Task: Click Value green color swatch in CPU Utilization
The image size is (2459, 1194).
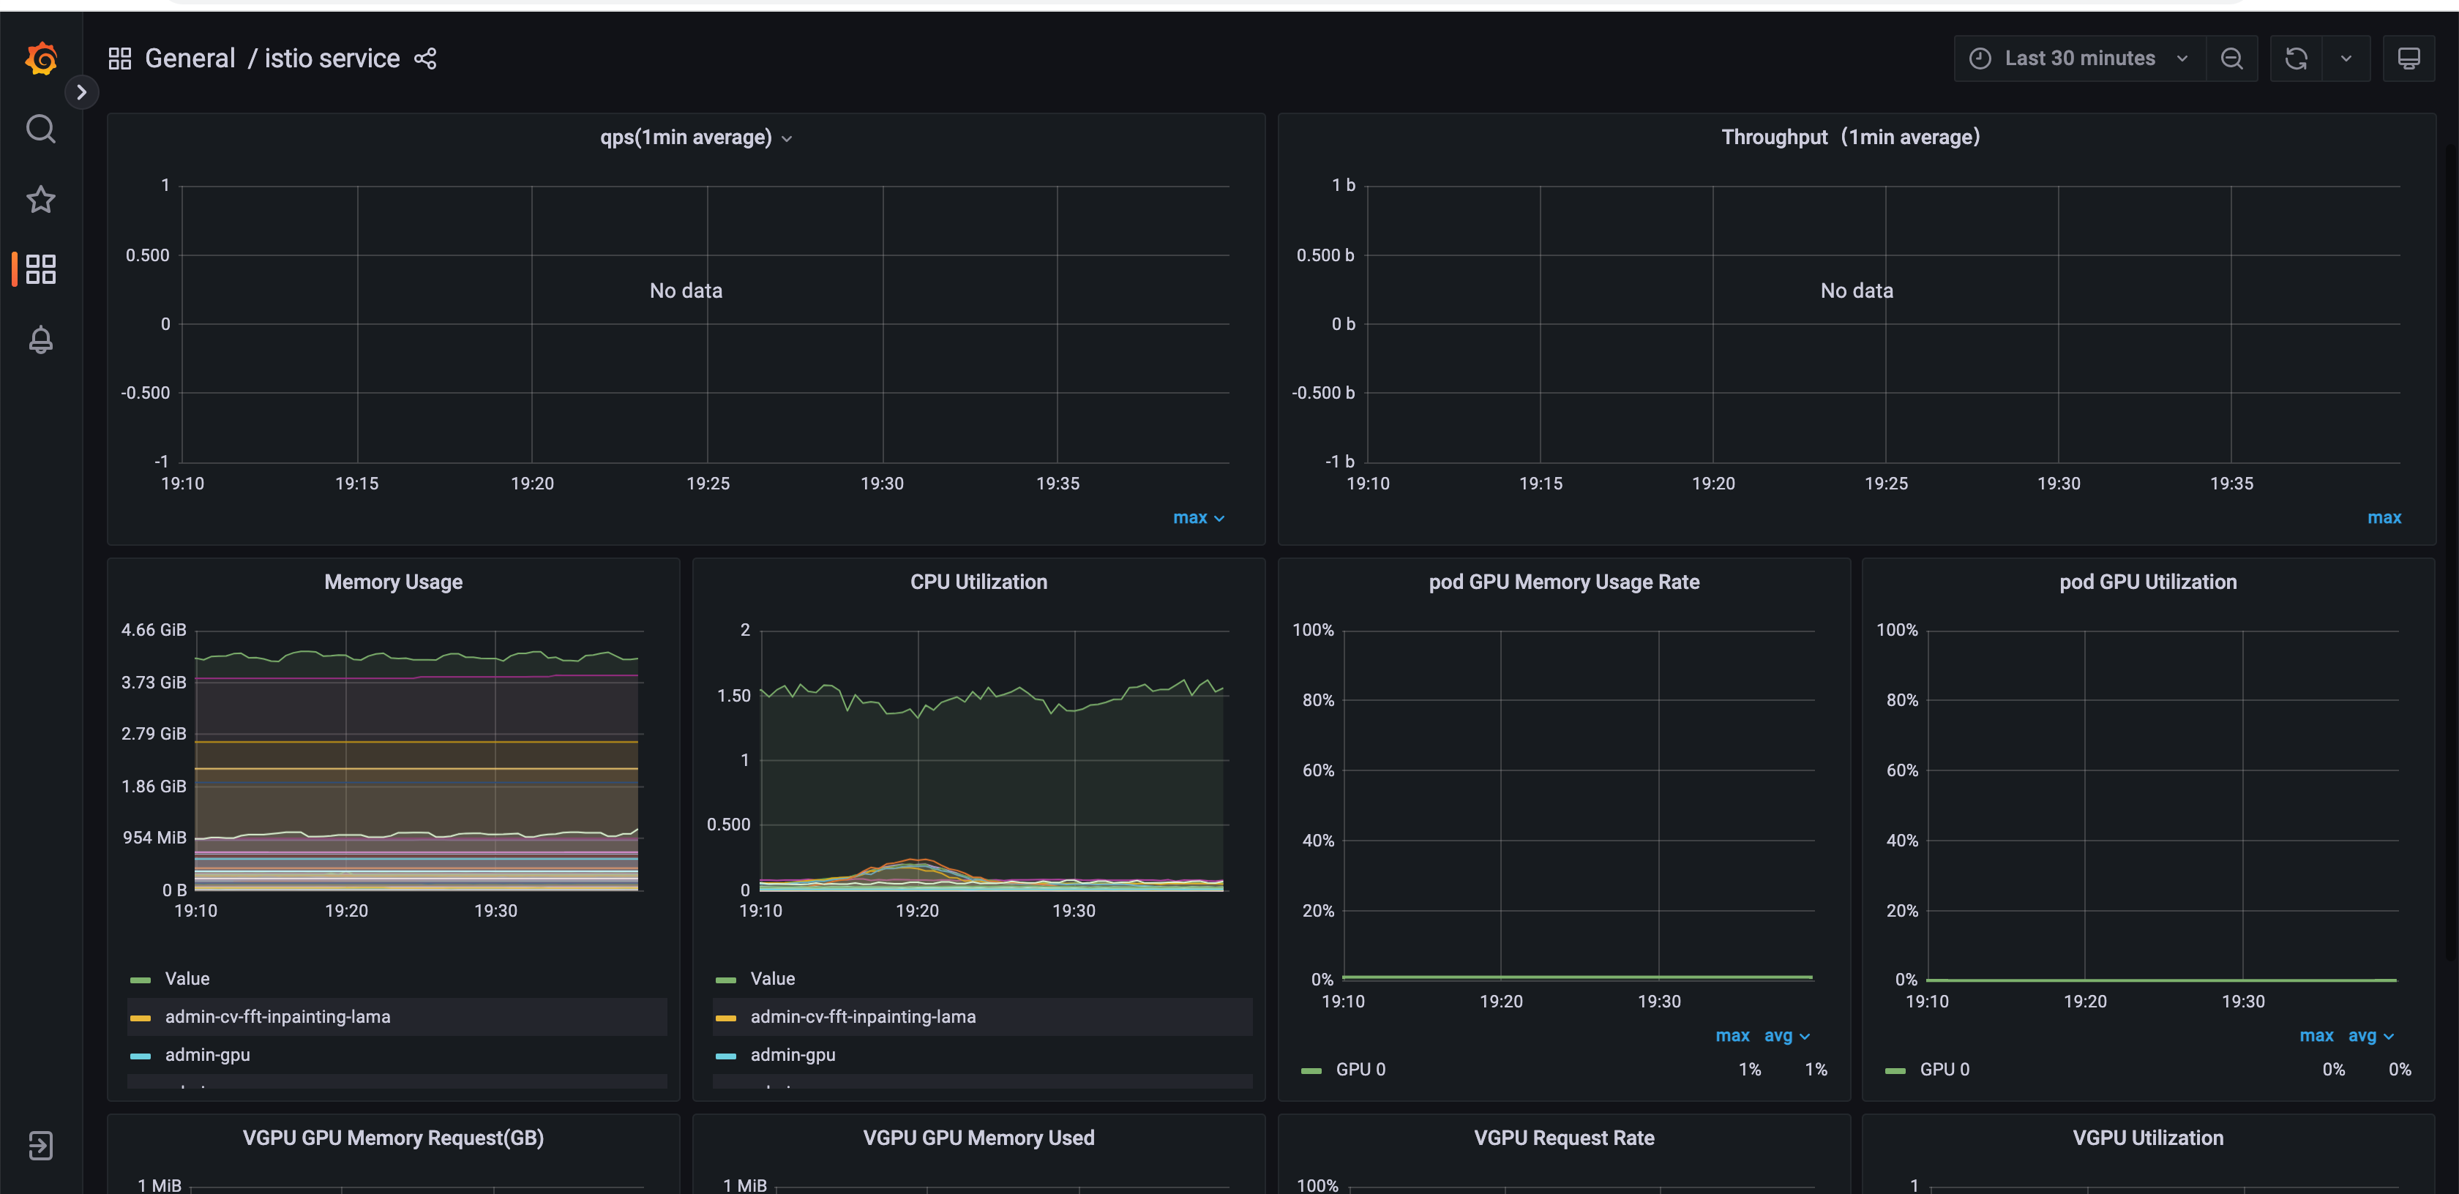Action: [725, 980]
